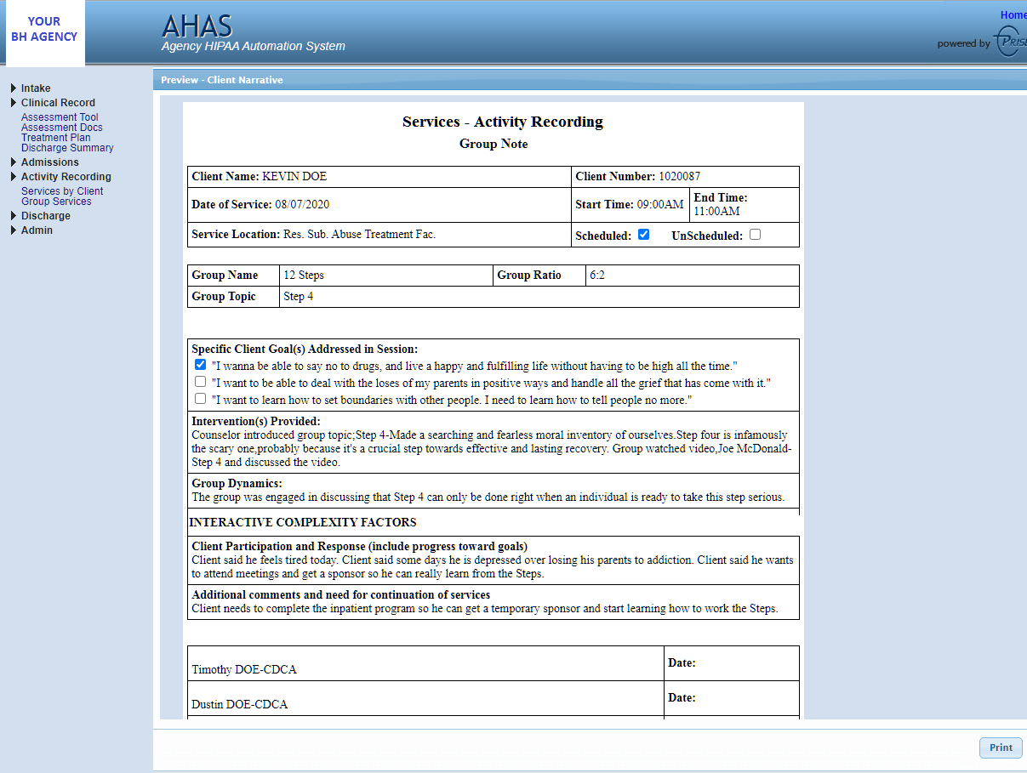Check the goal about setting boundaries
This screenshot has height=773, width=1027.
click(x=200, y=400)
